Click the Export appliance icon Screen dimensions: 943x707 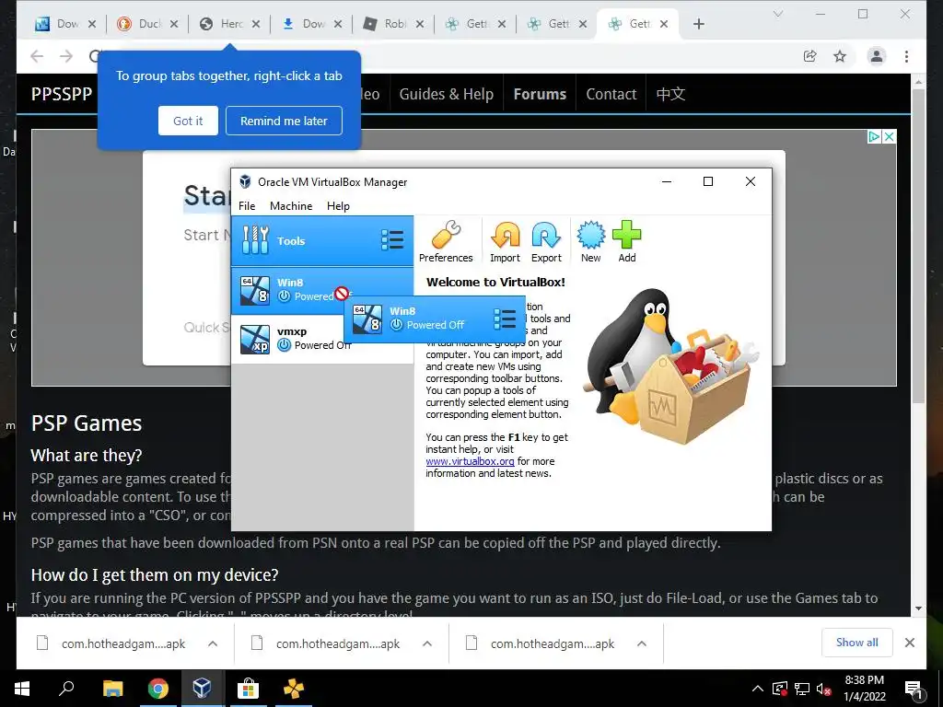[x=546, y=242]
